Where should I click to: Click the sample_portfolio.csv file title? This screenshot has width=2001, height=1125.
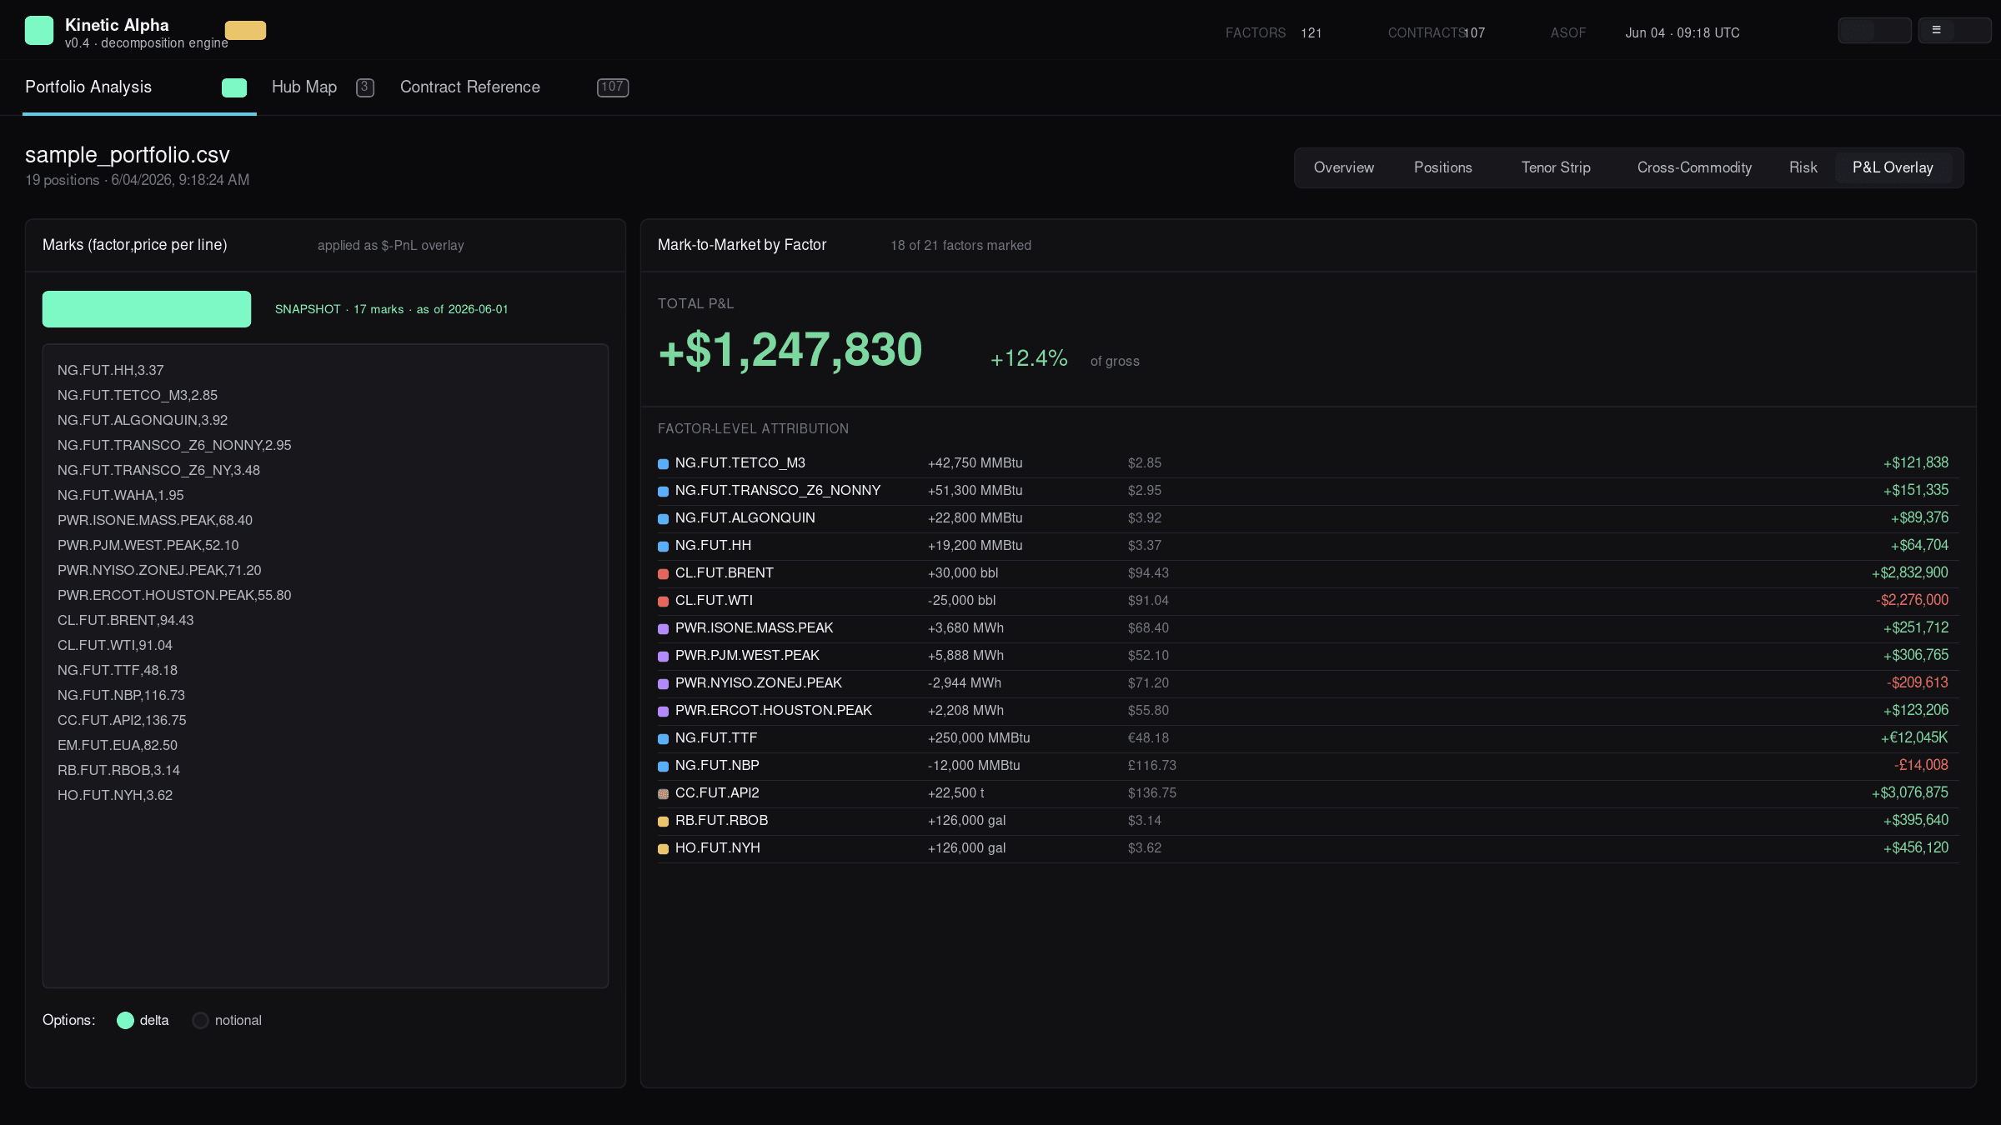point(128,155)
